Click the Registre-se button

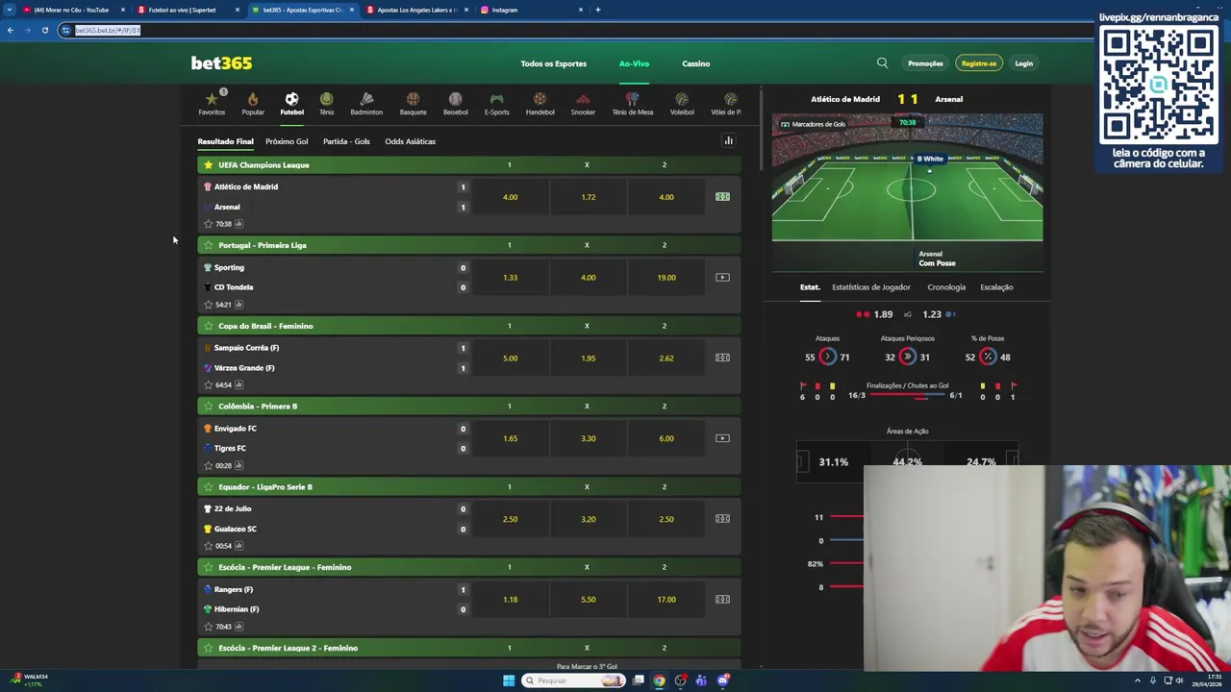point(978,63)
